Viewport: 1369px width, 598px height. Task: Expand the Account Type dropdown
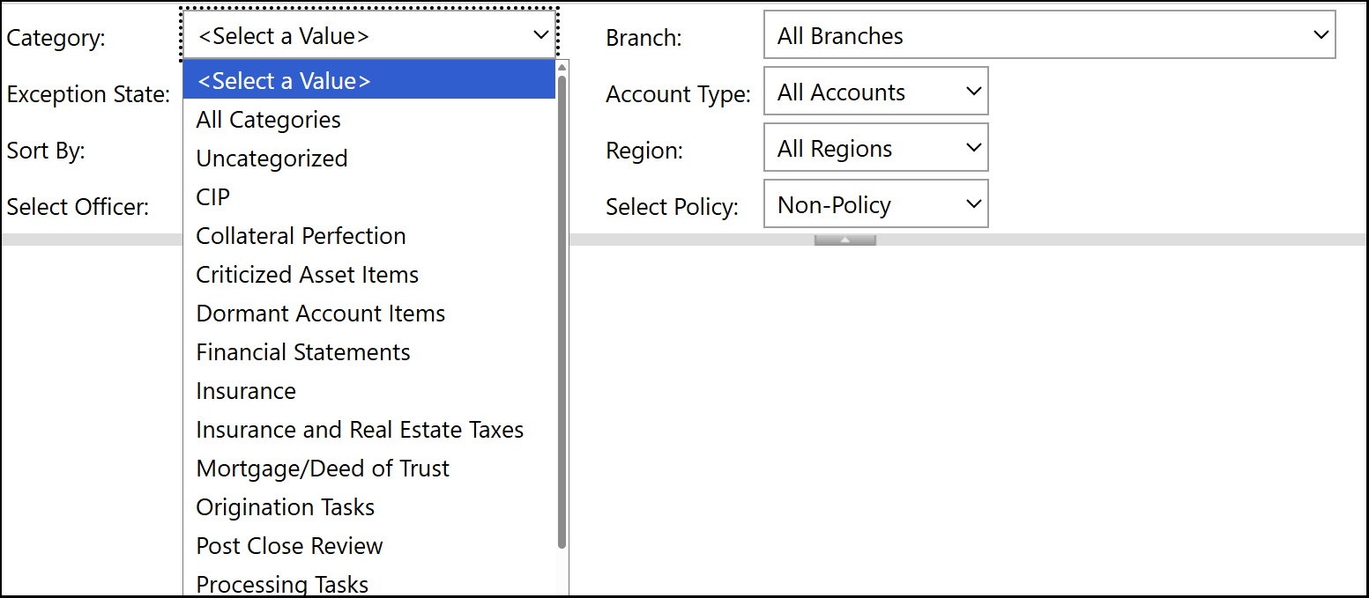(x=875, y=92)
